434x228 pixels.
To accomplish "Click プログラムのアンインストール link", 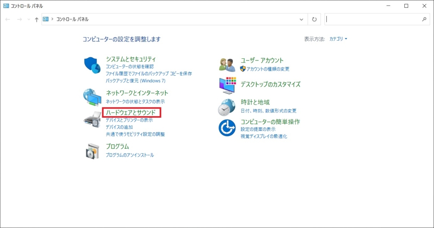I will pos(130,155).
